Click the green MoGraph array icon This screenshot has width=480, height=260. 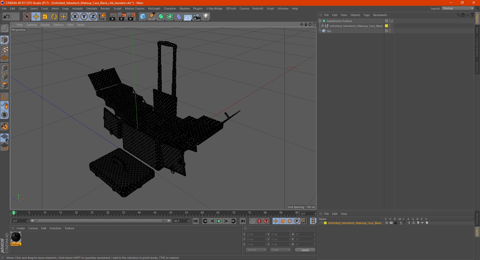170,17
